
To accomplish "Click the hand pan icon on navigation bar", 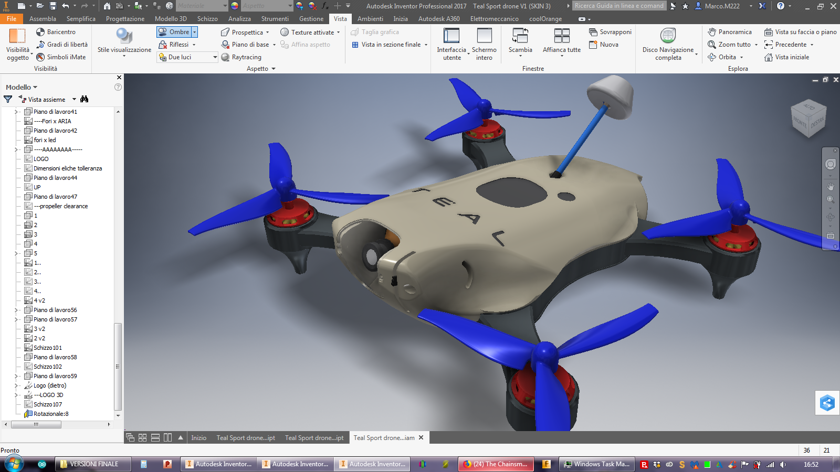I will pos(831,186).
